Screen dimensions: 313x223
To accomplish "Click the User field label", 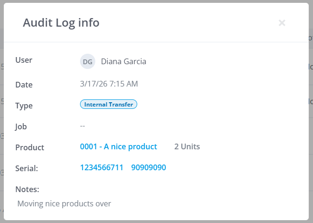I will point(24,60).
